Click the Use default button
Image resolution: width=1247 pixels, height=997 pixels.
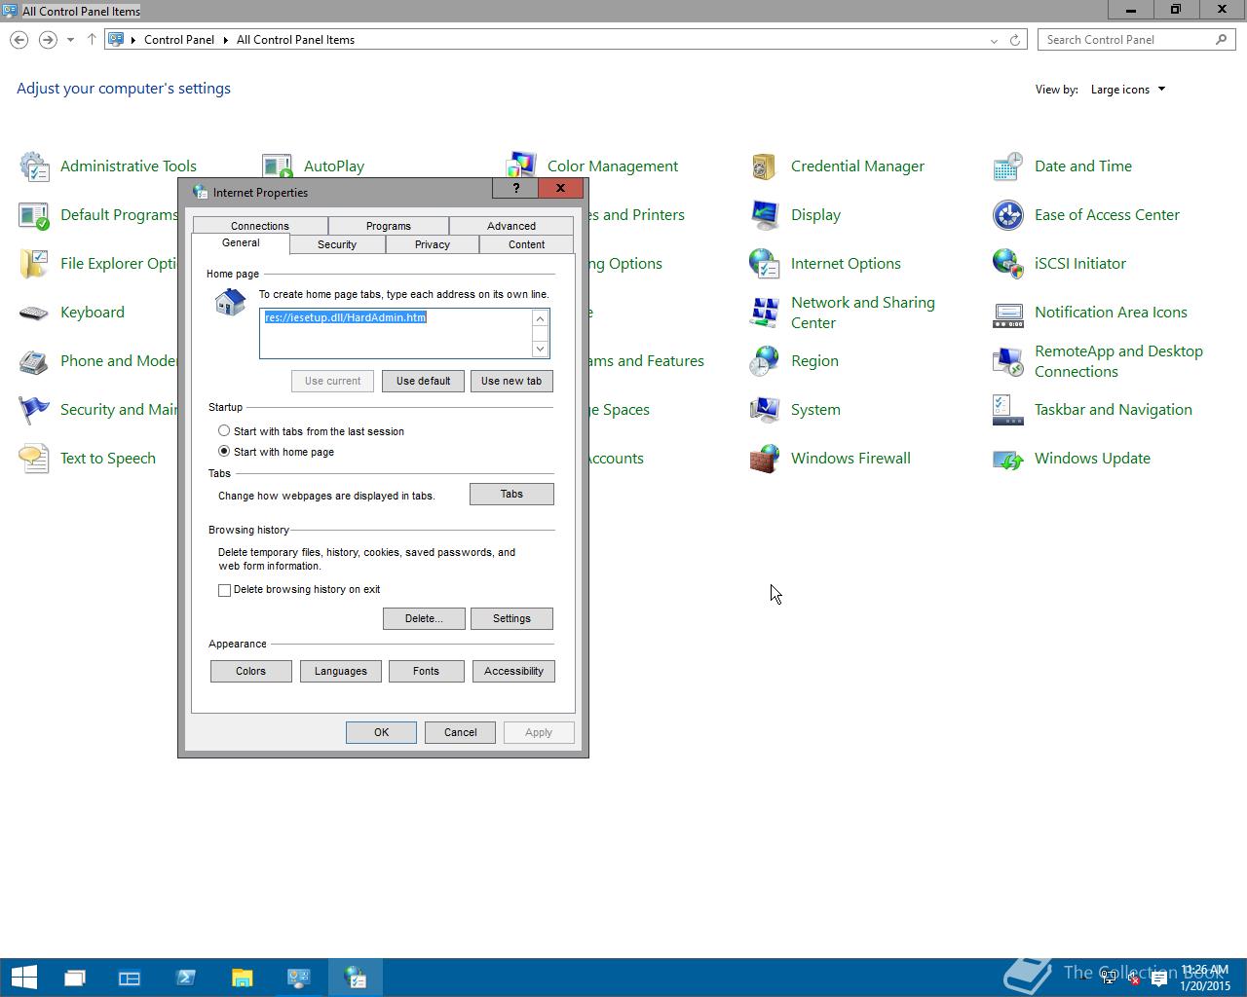click(423, 381)
